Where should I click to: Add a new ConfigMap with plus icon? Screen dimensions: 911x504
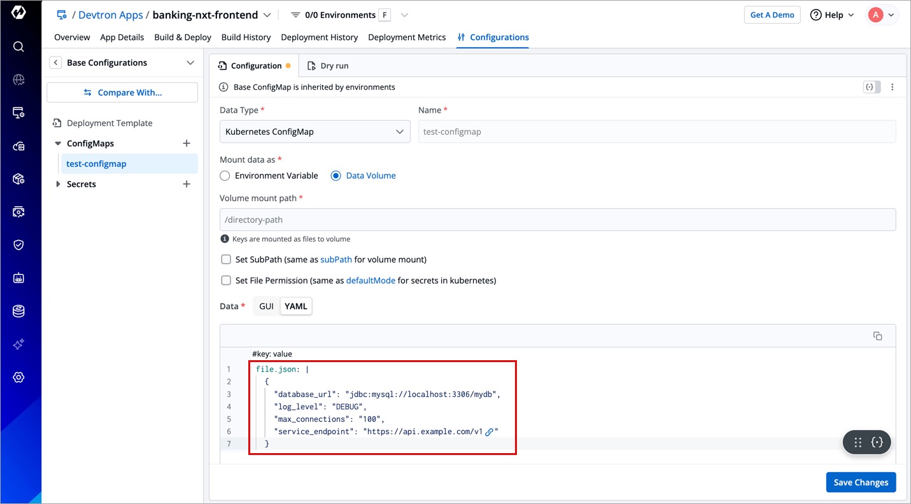(187, 143)
